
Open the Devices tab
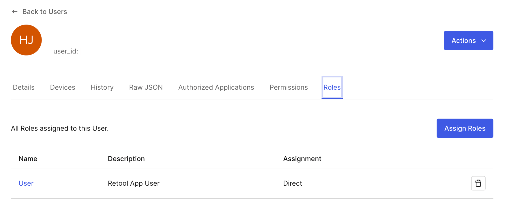[x=62, y=87]
